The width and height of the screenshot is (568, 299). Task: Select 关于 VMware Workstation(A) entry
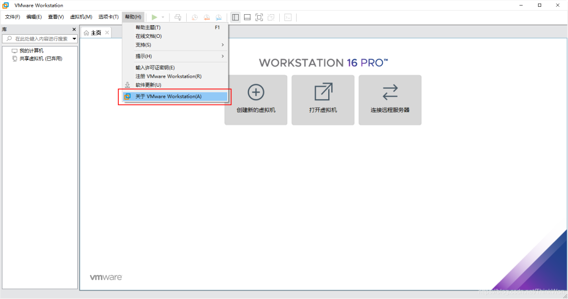[x=175, y=96]
